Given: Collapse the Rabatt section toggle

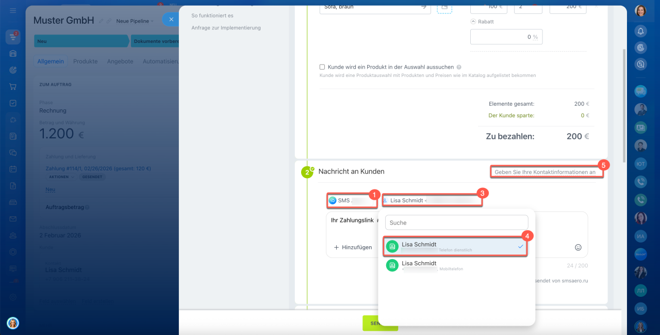Looking at the screenshot, I should (473, 22).
